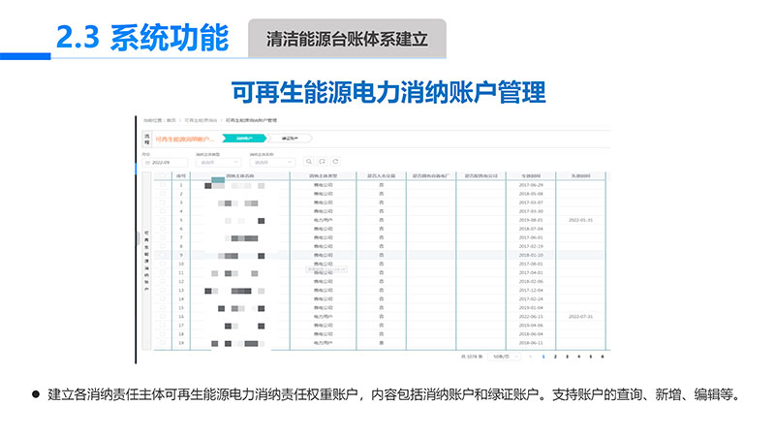Click the 首页 breadcrumb link
The image size is (775, 436).
171,120
